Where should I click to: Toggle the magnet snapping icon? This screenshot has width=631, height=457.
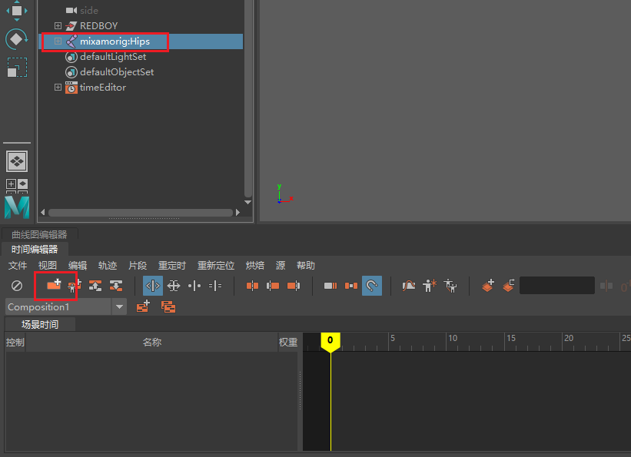[371, 285]
